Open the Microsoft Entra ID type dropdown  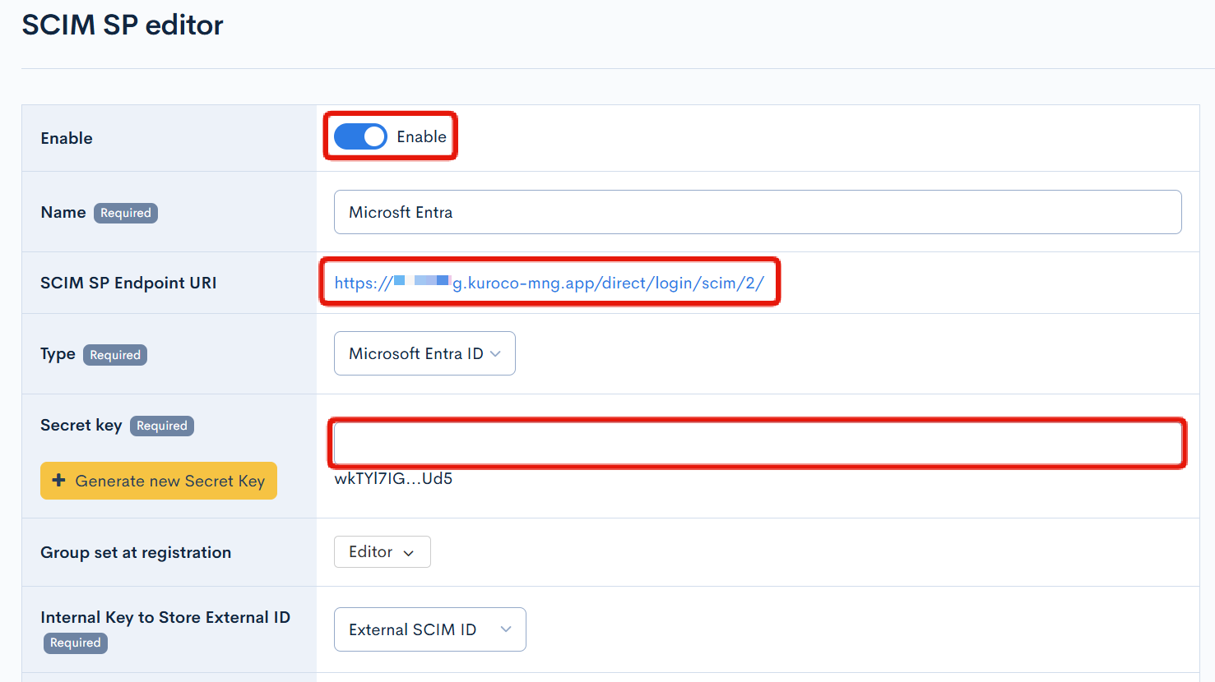tap(415, 353)
